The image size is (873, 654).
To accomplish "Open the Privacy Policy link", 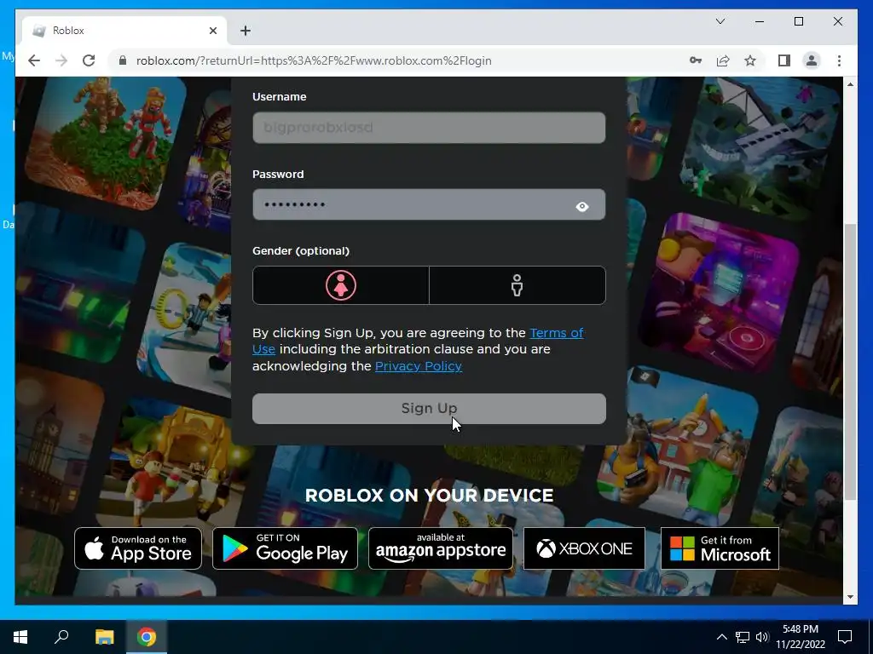I will [418, 366].
